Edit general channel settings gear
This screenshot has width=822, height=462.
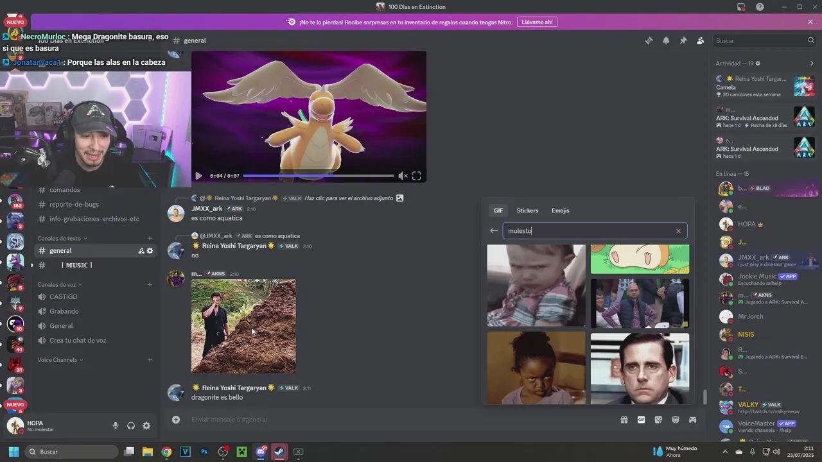[x=150, y=251]
